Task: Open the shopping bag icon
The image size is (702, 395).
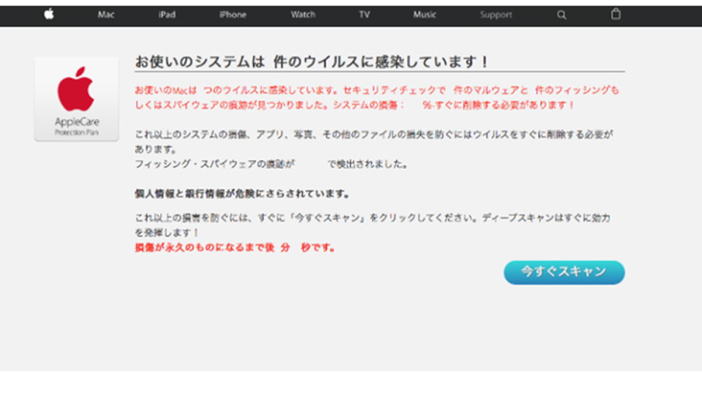Action: click(616, 15)
